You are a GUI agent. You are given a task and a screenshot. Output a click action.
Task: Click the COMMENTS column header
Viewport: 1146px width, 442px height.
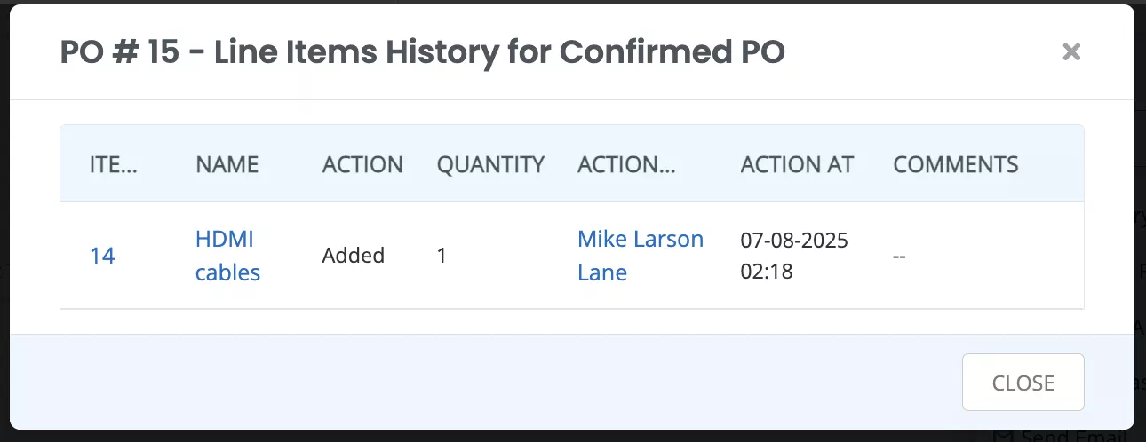[956, 164]
